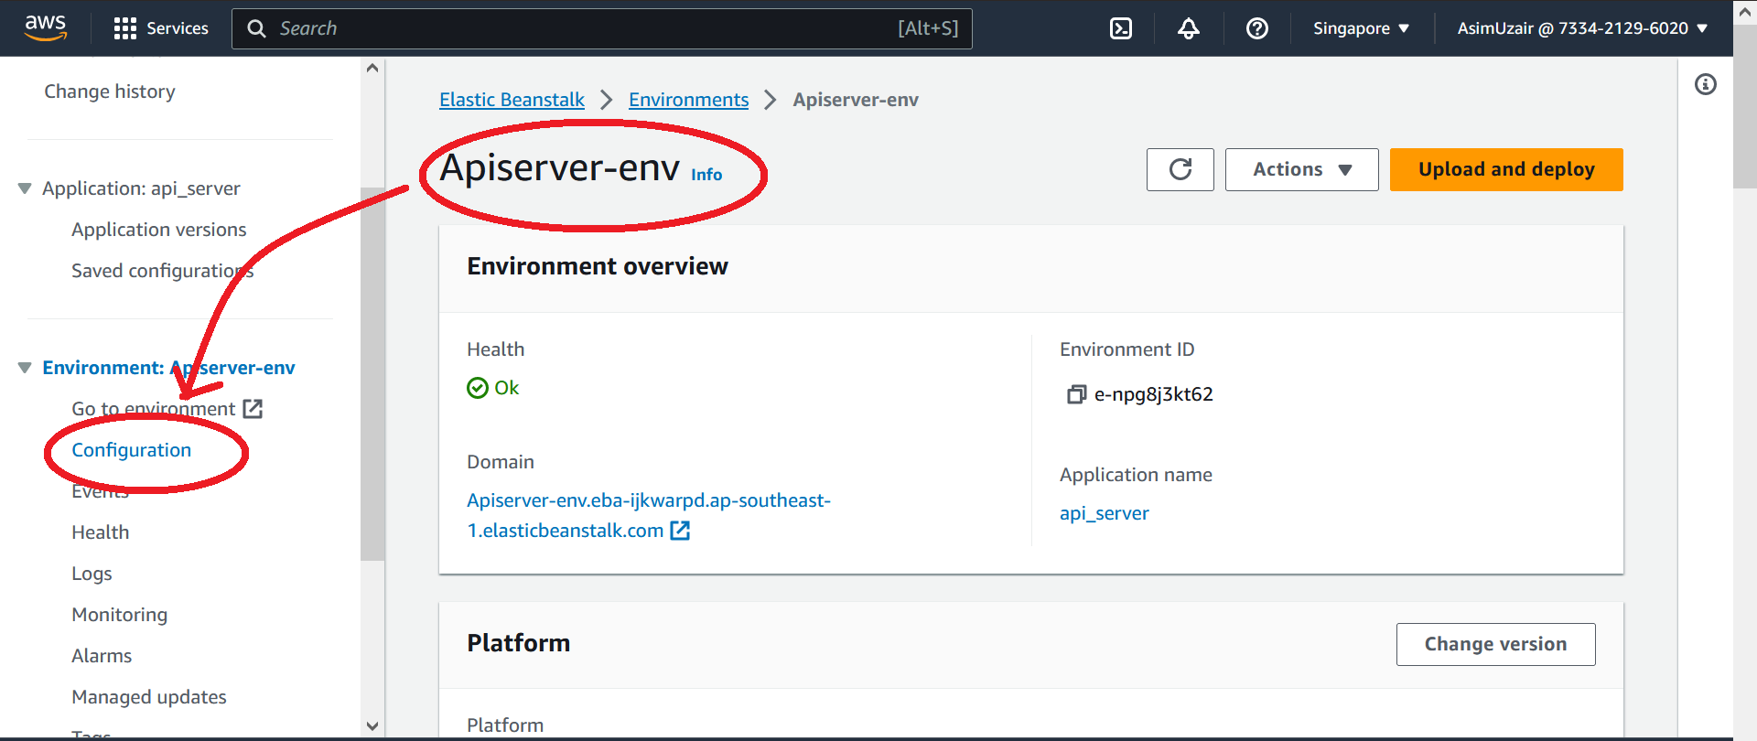The width and height of the screenshot is (1757, 741).
Task: Open Logs in the sidebar
Action: [92, 574]
